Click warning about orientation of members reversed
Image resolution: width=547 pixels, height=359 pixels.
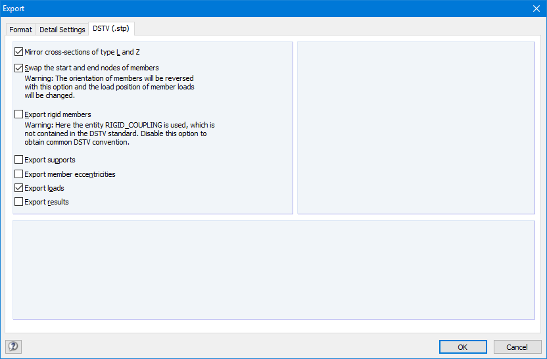pos(110,87)
